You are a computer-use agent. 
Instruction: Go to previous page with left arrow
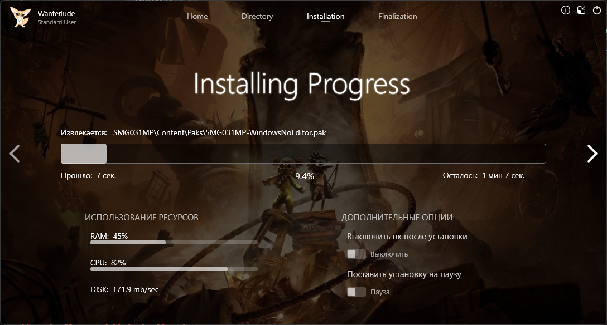15,154
